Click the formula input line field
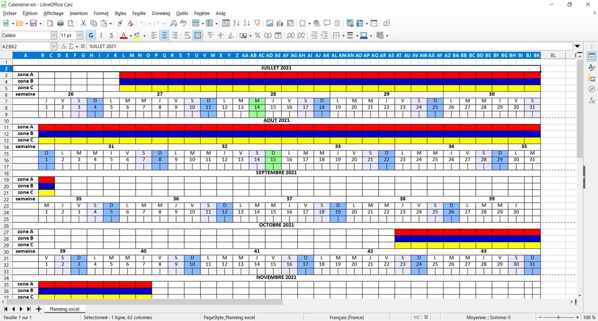 pyautogui.click(x=329, y=46)
